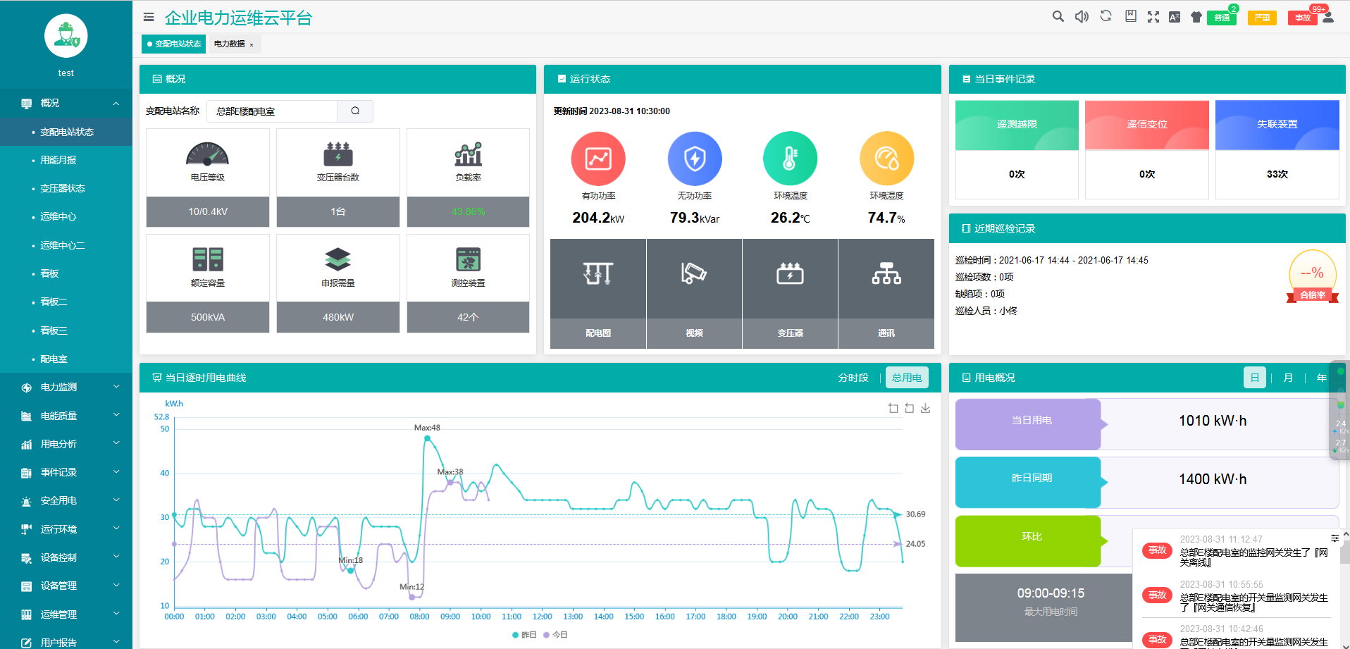Expand the 电力监测 sidebar menu
The image size is (1350, 649).
tap(66, 387)
